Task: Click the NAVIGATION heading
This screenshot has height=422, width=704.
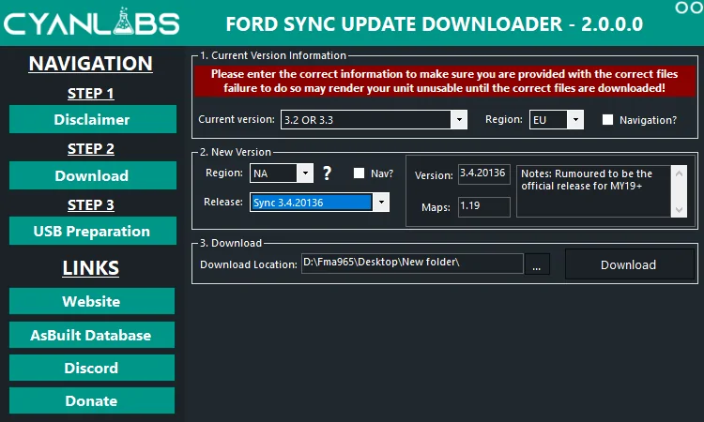Action: [x=91, y=63]
